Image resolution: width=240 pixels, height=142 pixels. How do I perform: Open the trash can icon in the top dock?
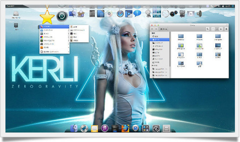[x=182, y=14]
